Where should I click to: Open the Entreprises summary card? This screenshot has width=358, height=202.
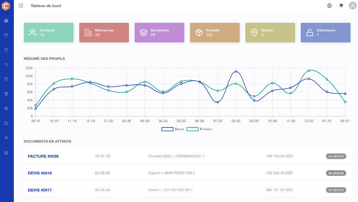(104, 33)
